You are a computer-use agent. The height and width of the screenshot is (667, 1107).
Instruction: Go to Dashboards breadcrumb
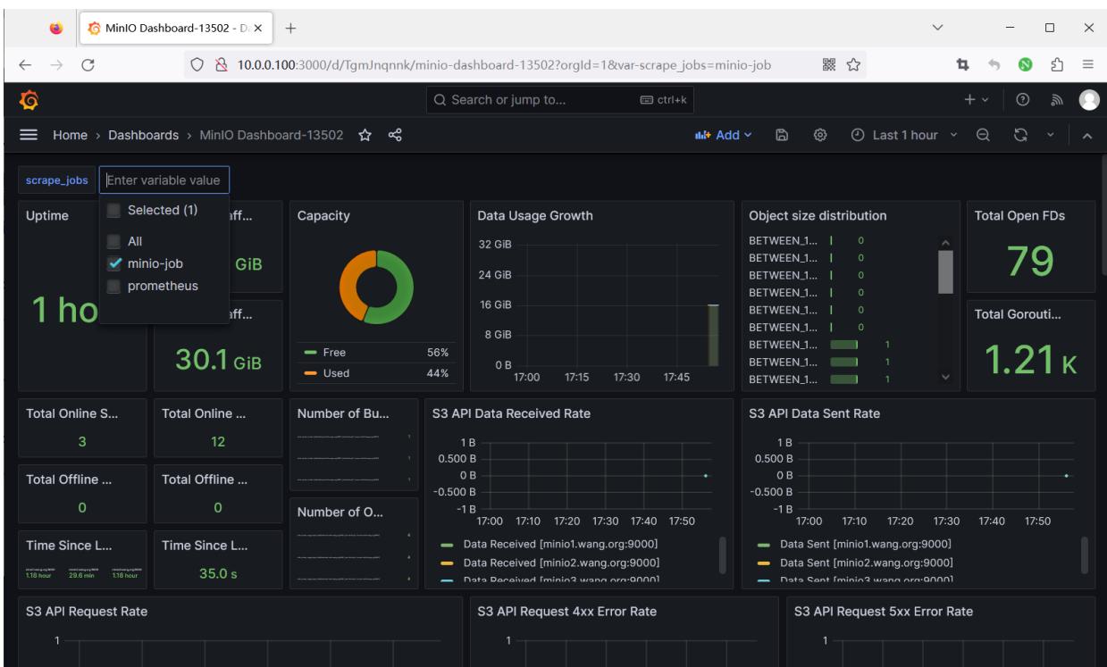tap(144, 135)
